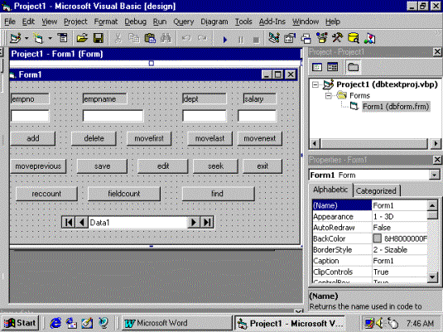Click the Find binoculars icon
Image resolution: width=443 pixels, height=332 pixels.
point(166,38)
